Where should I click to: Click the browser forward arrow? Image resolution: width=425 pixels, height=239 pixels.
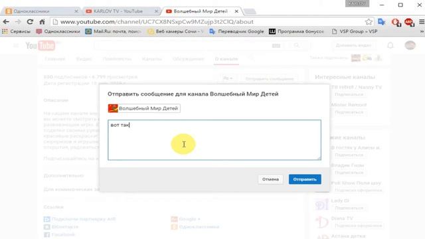(x=18, y=22)
